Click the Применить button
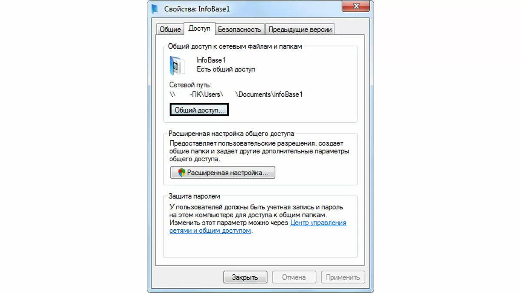Viewport: 521px width, 293px height. coord(343,277)
